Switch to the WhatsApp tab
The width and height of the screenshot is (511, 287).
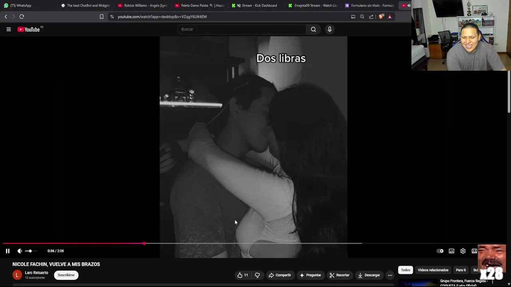(x=29, y=6)
